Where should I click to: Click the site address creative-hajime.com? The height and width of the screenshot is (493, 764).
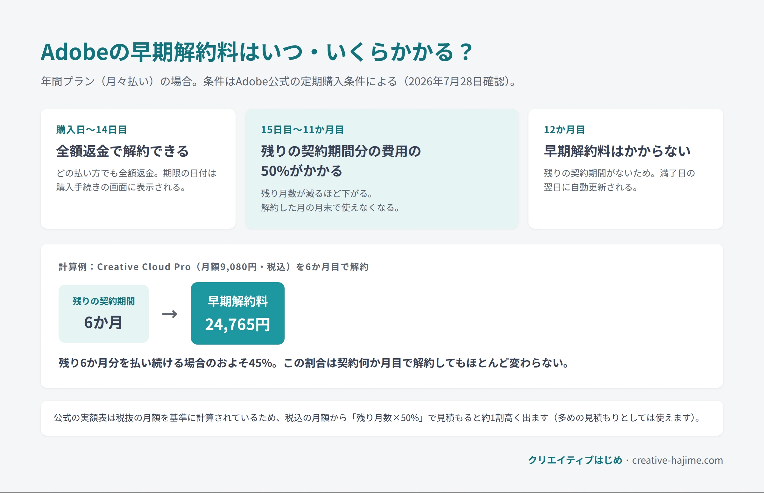coord(677,460)
